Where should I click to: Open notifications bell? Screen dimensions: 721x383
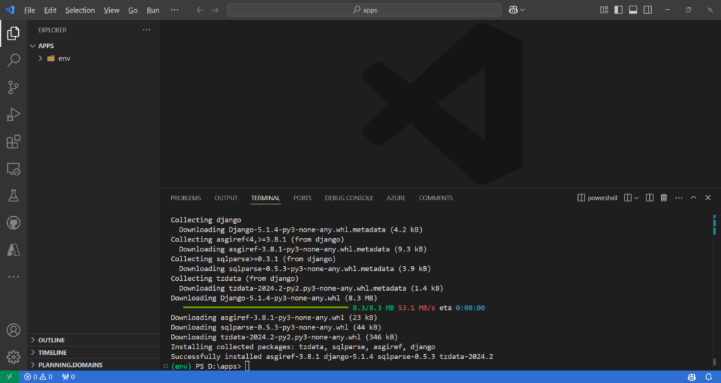pyautogui.click(x=708, y=377)
